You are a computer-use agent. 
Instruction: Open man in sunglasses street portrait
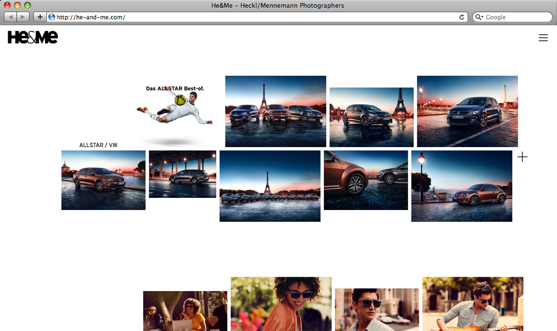pos(377,310)
